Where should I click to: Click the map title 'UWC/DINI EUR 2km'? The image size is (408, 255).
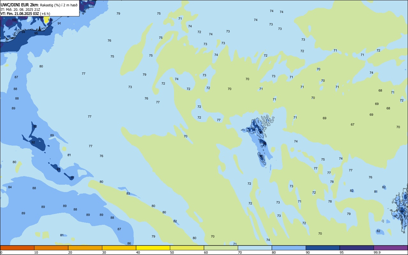point(19,5)
